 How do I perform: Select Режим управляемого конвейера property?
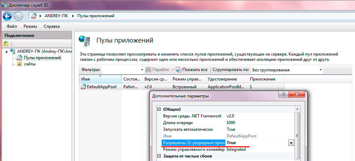coord(194,150)
